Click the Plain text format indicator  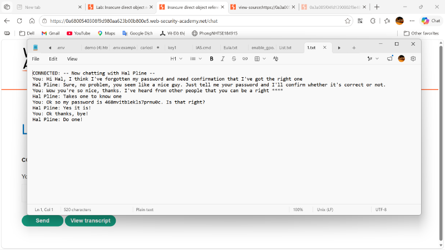click(x=145, y=209)
